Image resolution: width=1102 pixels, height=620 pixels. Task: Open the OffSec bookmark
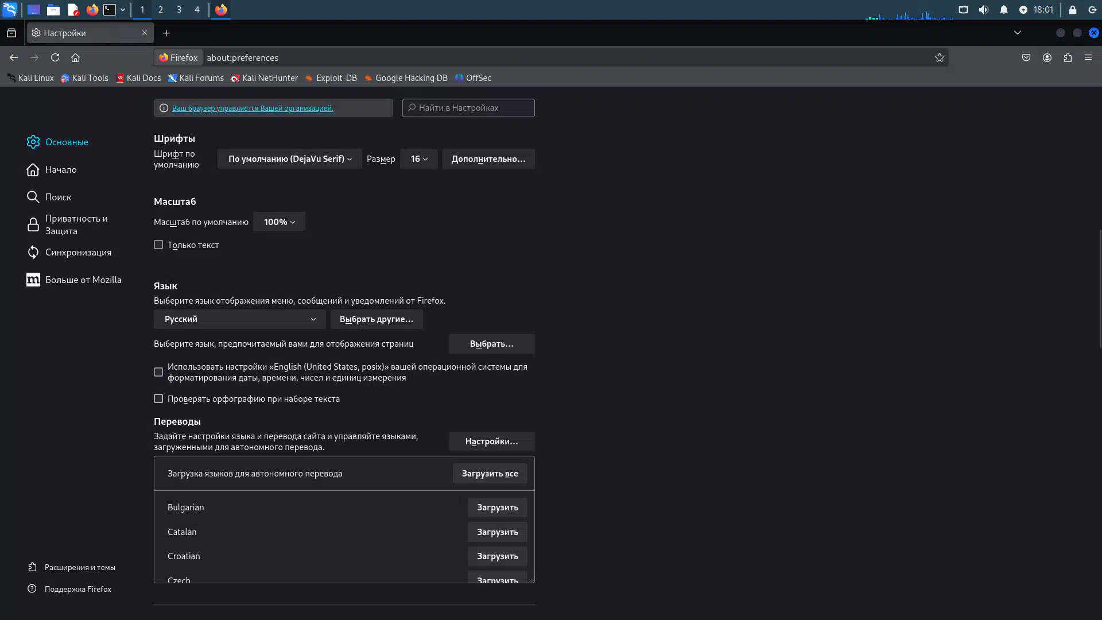[473, 78]
